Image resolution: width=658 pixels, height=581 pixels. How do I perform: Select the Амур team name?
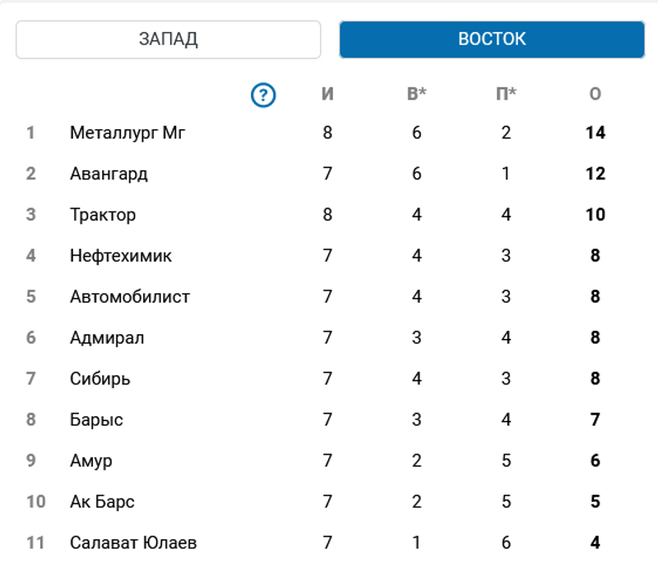[91, 461]
